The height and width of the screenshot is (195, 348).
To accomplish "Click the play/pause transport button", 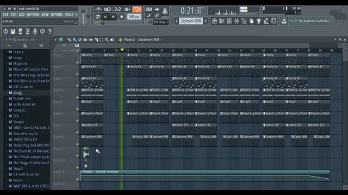I will (105, 17).
